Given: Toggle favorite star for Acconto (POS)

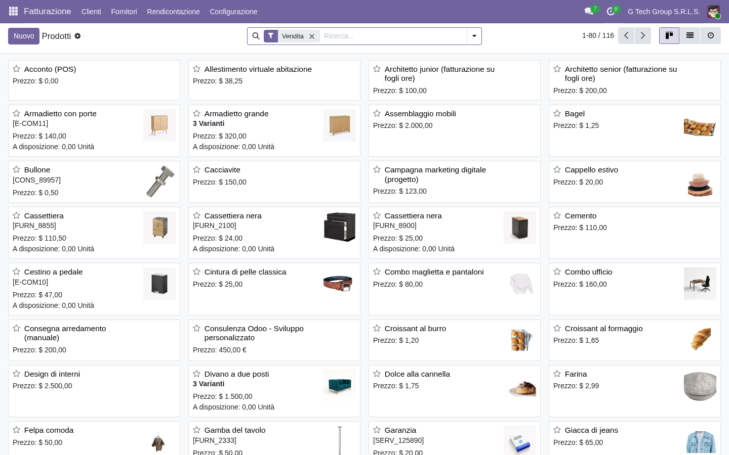Looking at the screenshot, I should (17, 69).
